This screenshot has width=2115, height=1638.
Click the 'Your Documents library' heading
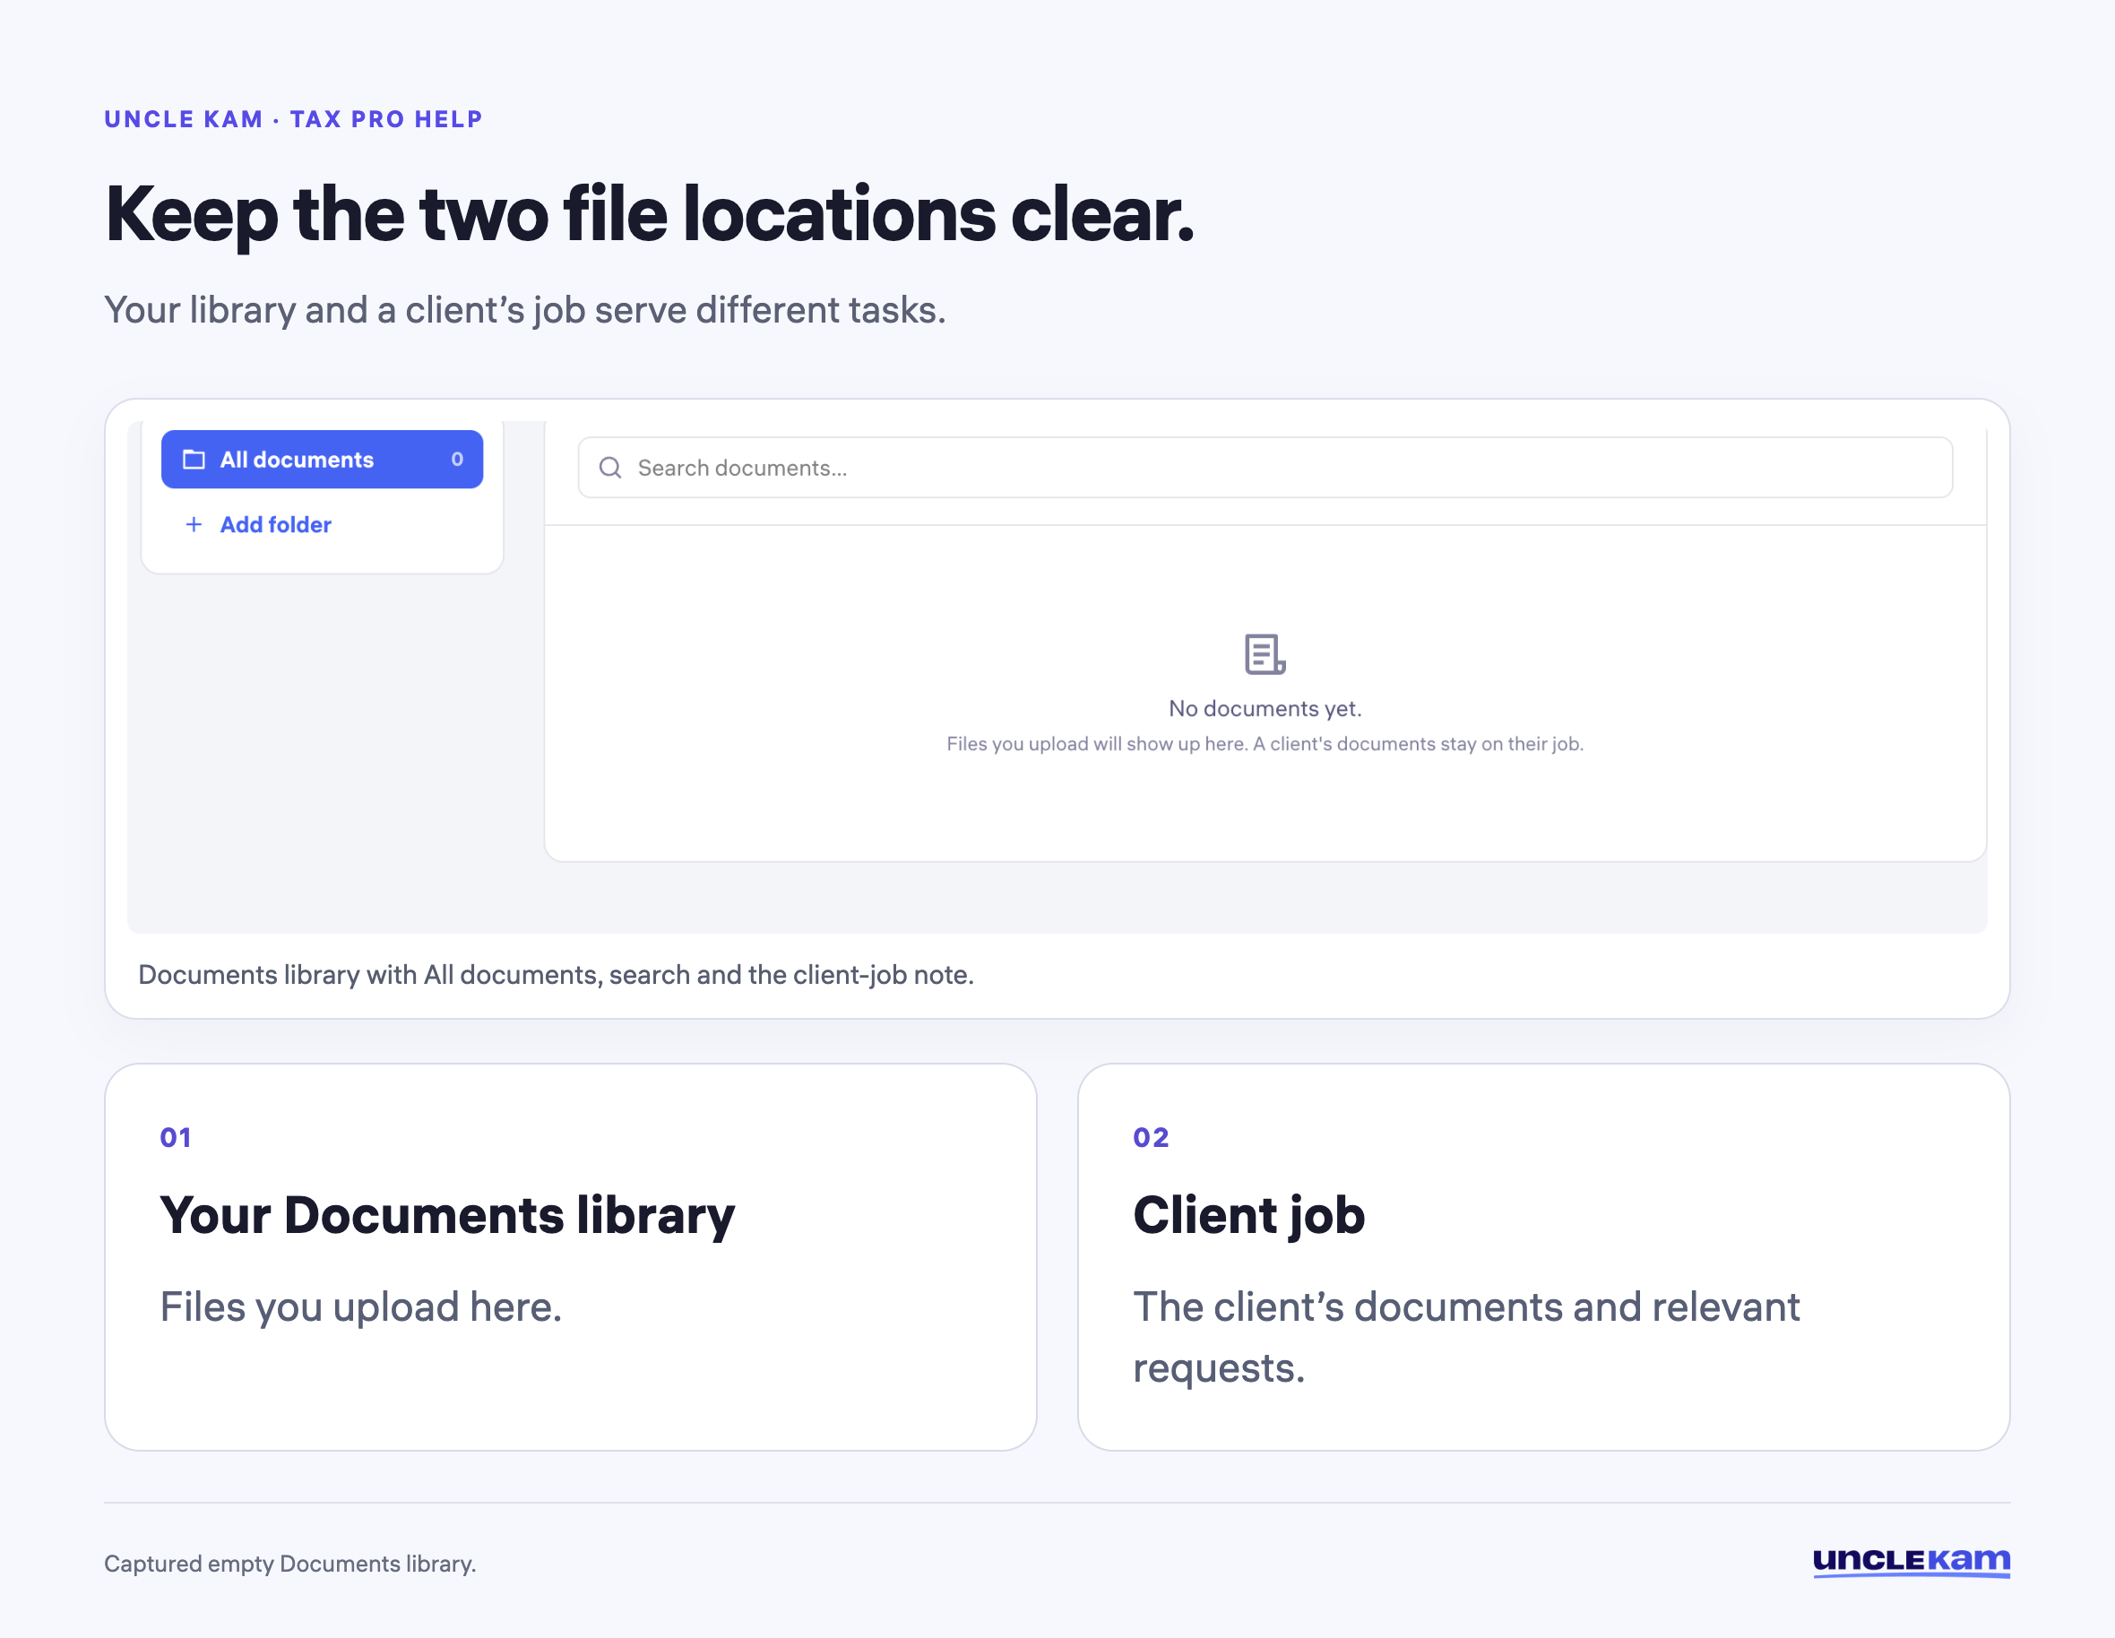447,1215
